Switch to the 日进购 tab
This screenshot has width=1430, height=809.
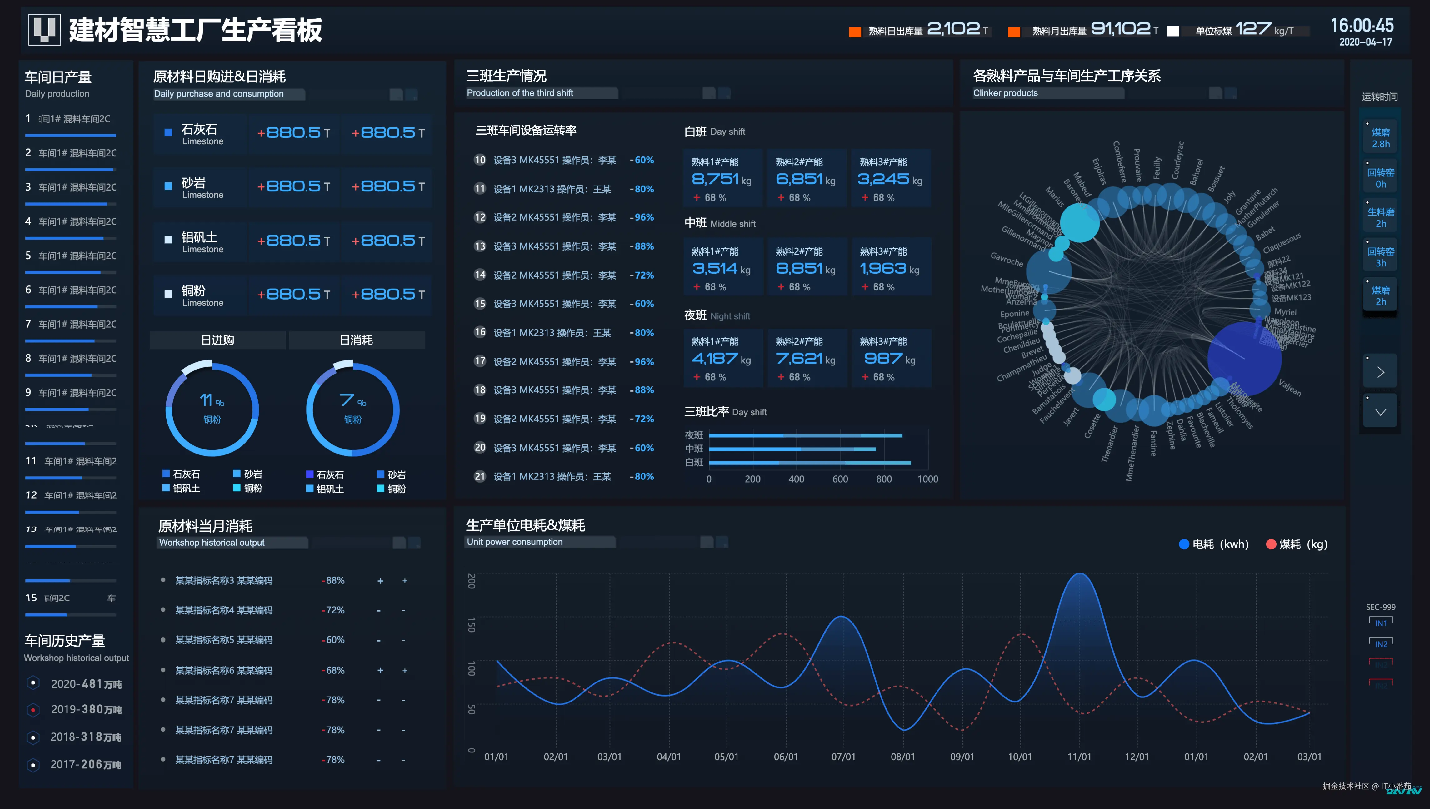coord(217,340)
